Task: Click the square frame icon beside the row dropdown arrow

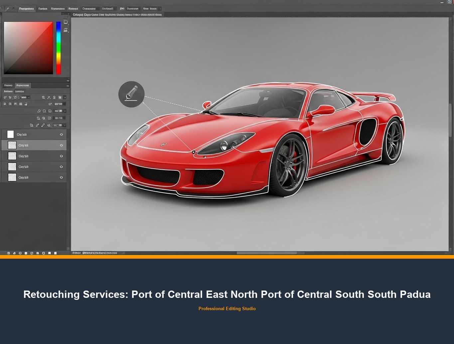Action: point(60,97)
